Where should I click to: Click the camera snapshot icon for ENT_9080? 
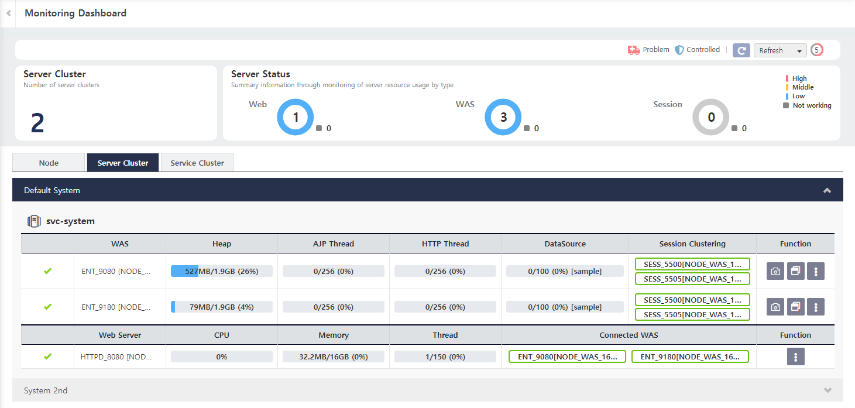pyautogui.click(x=775, y=270)
